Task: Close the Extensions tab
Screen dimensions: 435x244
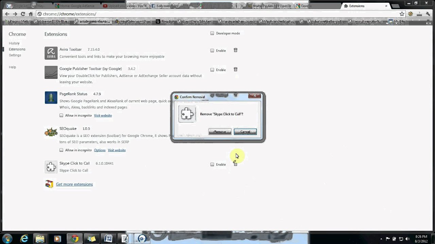Action: [x=386, y=6]
